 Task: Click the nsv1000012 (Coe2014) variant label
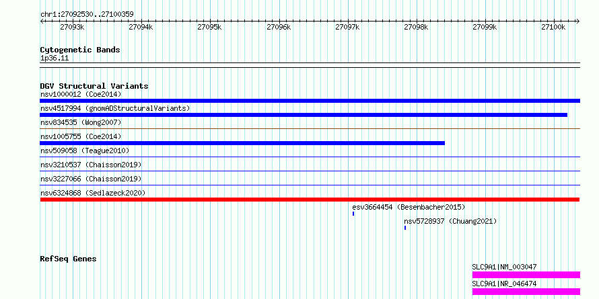click(81, 94)
